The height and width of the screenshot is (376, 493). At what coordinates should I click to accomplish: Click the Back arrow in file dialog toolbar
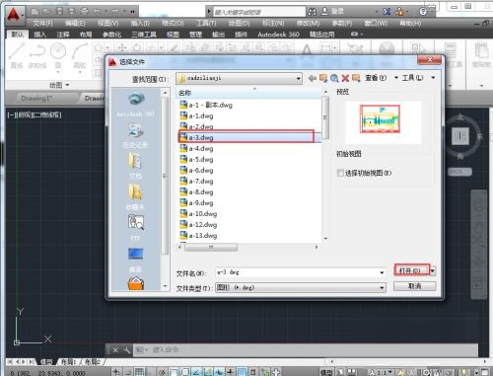[x=313, y=78]
